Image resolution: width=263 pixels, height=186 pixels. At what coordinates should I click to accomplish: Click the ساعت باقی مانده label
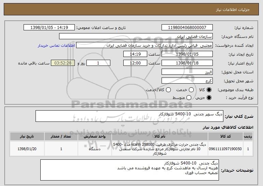coord(34,63)
